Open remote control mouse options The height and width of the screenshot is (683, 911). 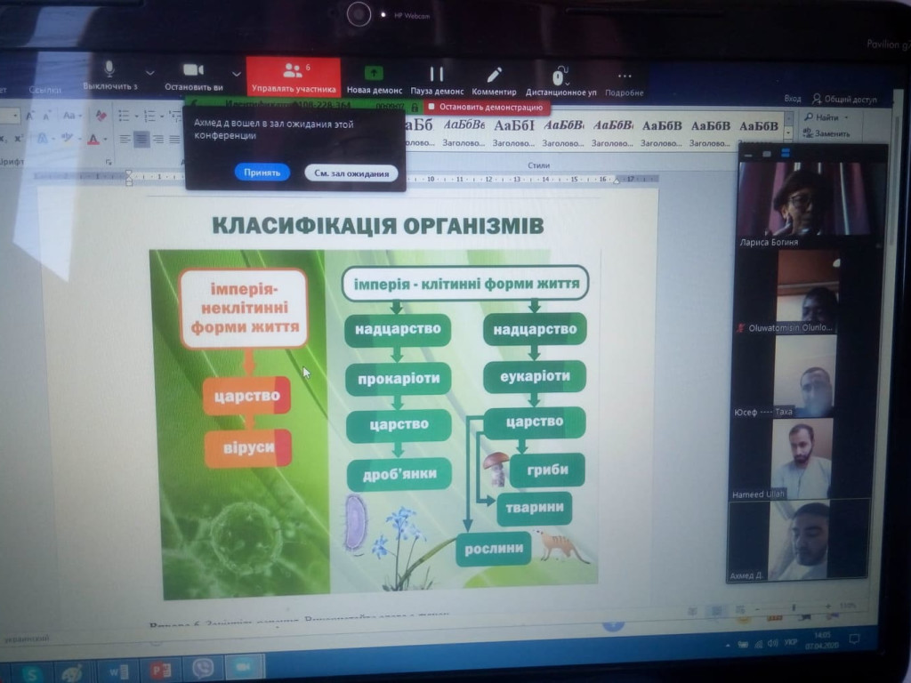pyautogui.click(x=560, y=81)
